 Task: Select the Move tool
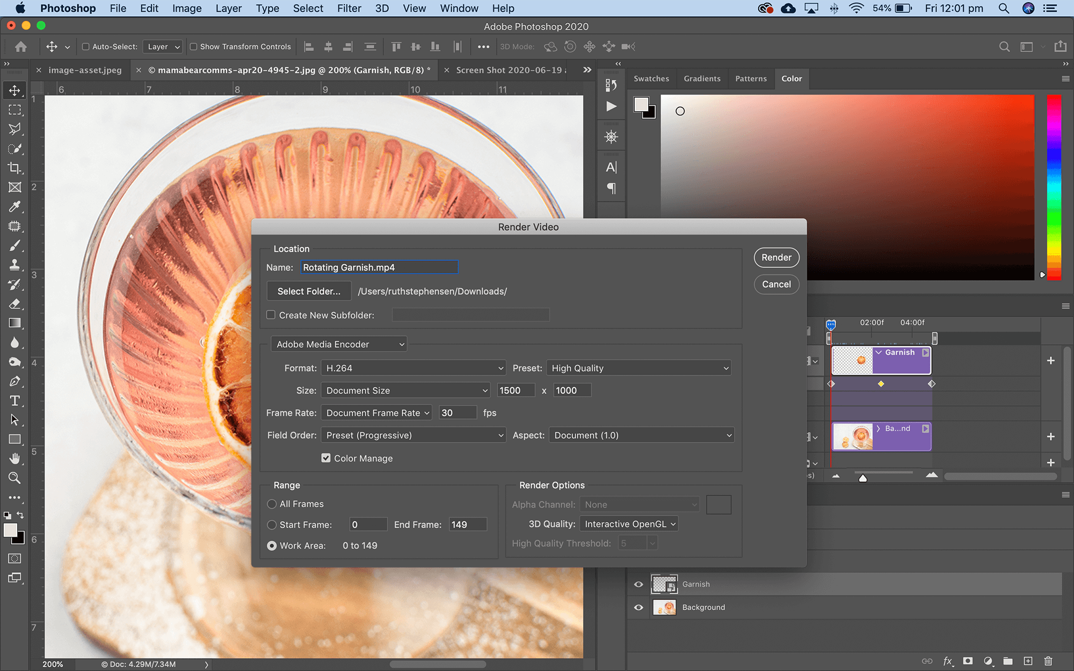tap(14, 90)
